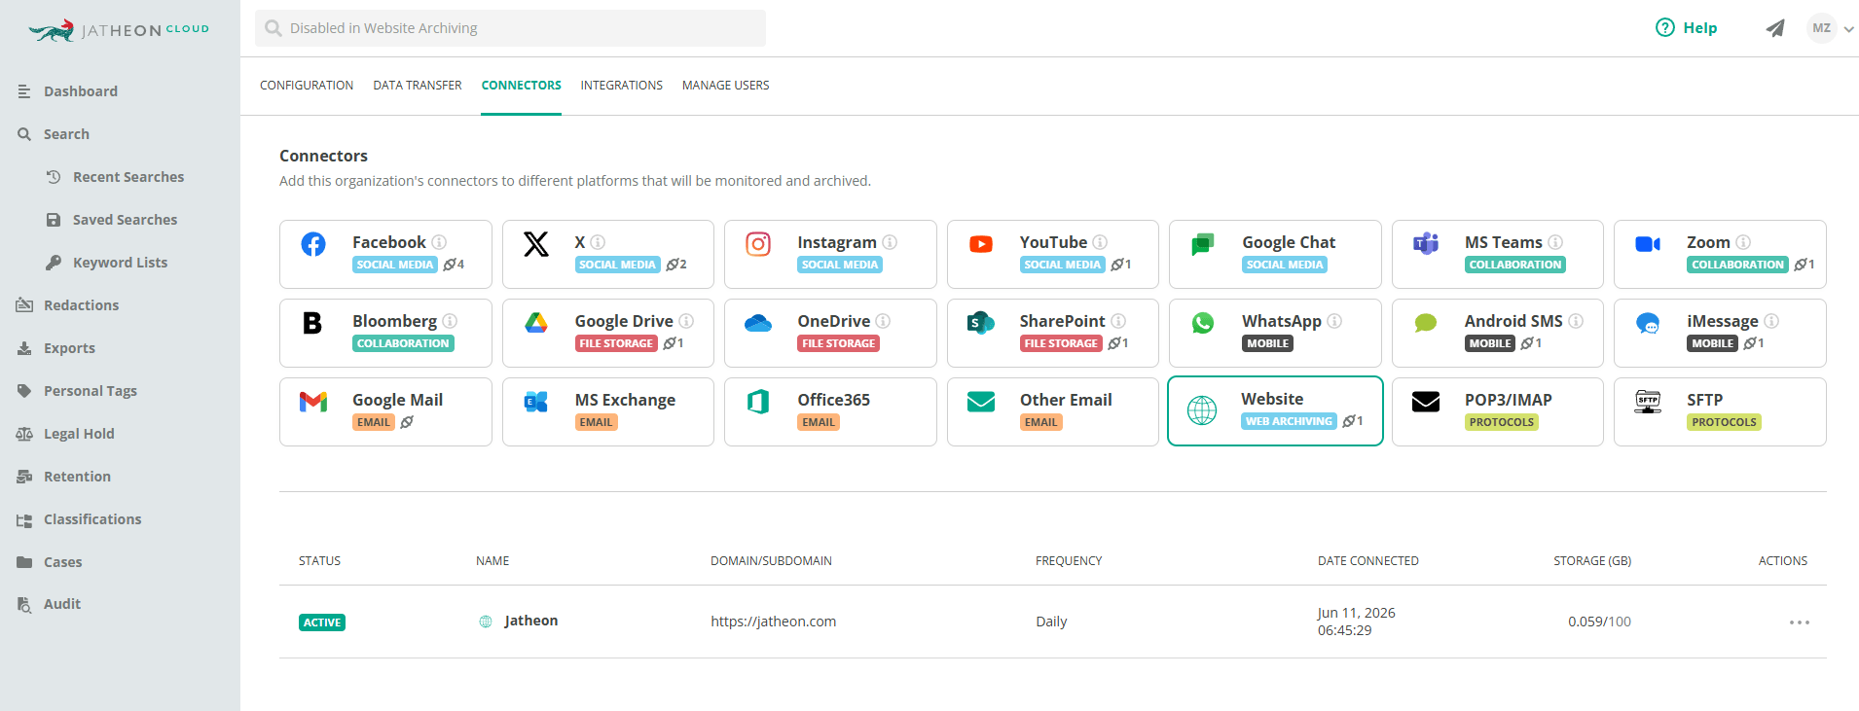Click the Storage (GB) column header
The width and height of the screenshot is (1859, 711).
1592,561
